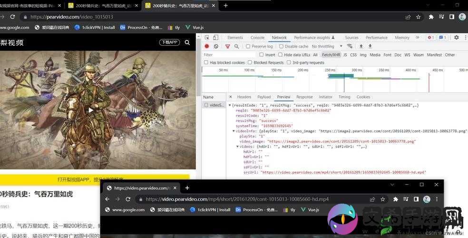Open the Sources panel
Image resolution: width=468 pixels, height=238 pixels.
[351, 38]
